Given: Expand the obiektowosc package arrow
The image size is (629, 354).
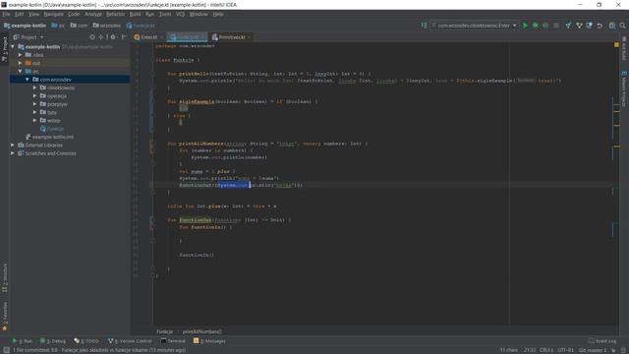Looking at the screenshot, I should point(35,88).
